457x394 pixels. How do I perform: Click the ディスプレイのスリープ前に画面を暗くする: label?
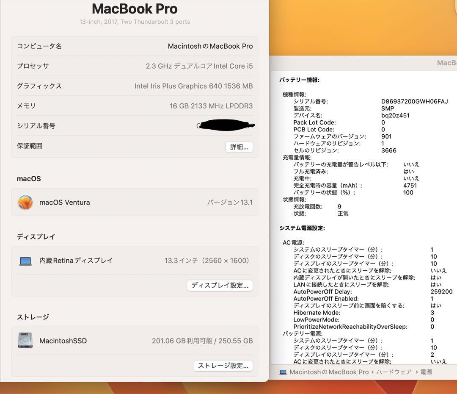click(x=349, y=305)
